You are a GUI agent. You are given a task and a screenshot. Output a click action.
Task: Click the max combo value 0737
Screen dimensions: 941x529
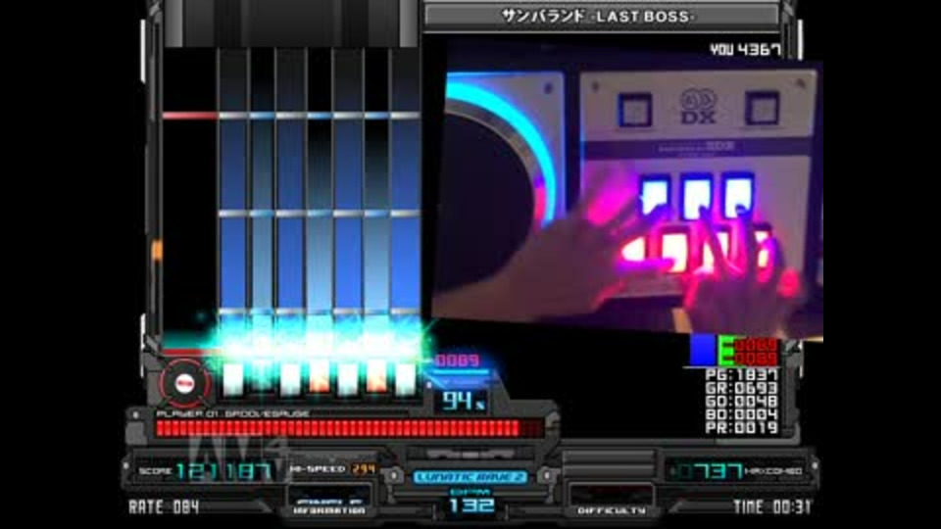tap(708, 471)
